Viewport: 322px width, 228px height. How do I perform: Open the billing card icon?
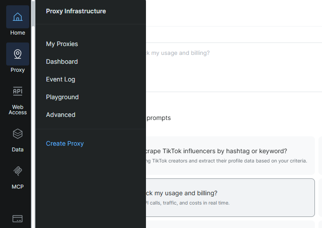click(18, 218)
